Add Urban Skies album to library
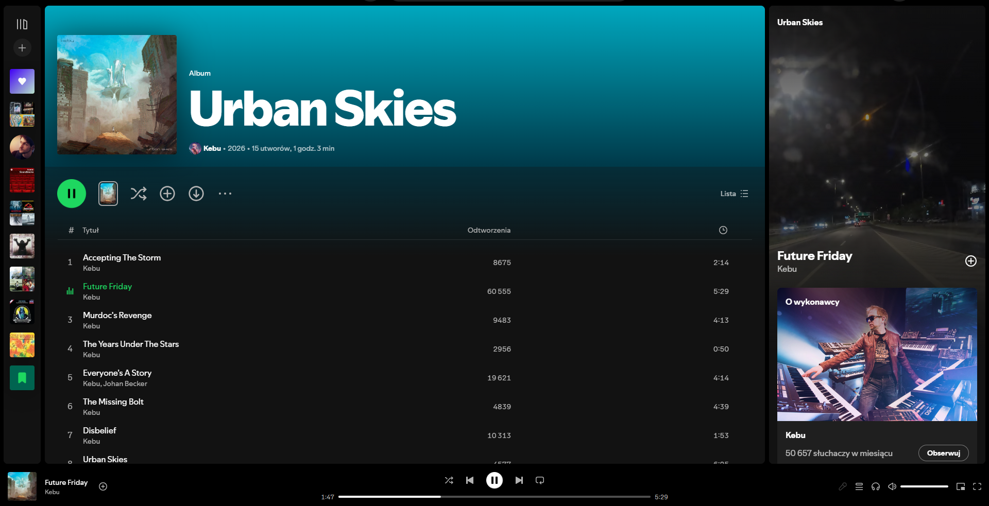989x506 pixels. 167,194
